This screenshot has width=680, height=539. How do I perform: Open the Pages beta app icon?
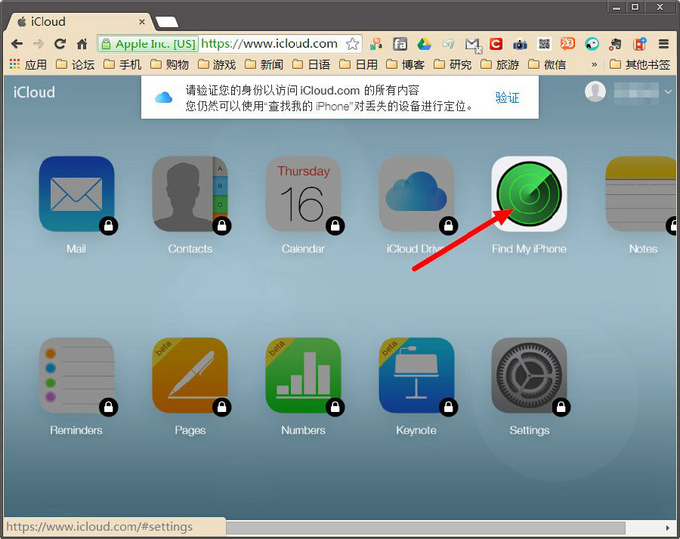click(x=190, y=376)
